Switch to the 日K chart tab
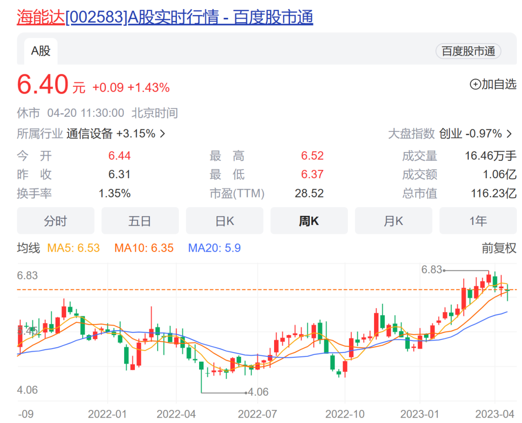522x423 pixels. point(224,221)
